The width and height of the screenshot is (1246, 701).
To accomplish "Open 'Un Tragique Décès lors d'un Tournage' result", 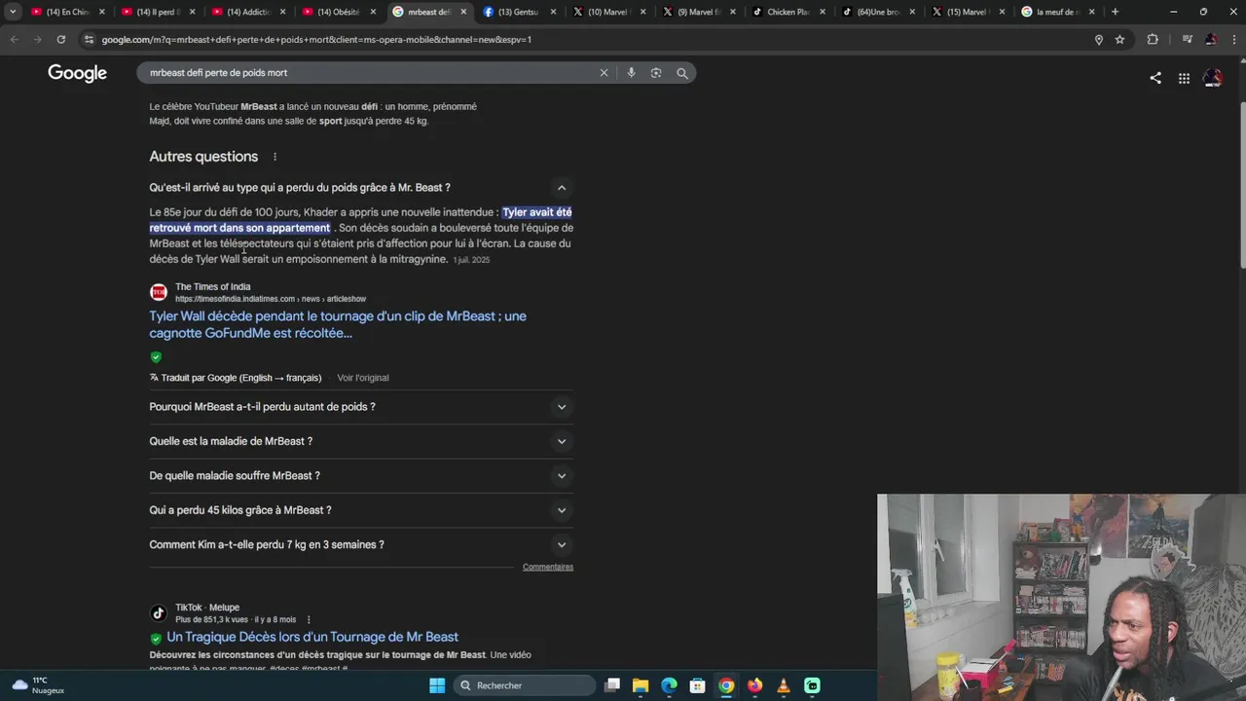I will (312, 637).
